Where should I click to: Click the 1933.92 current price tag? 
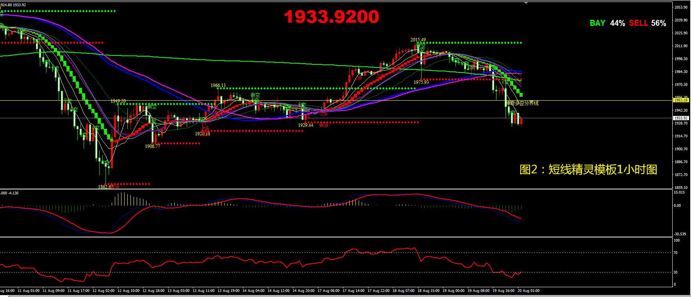680,118
